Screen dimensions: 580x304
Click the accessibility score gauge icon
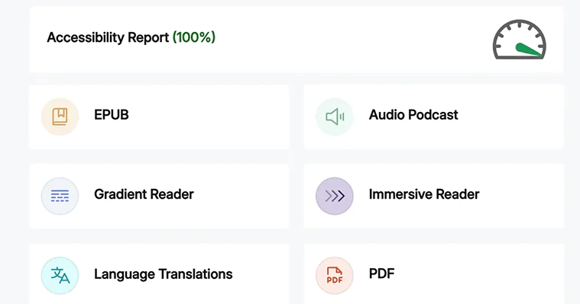point(520,40)
